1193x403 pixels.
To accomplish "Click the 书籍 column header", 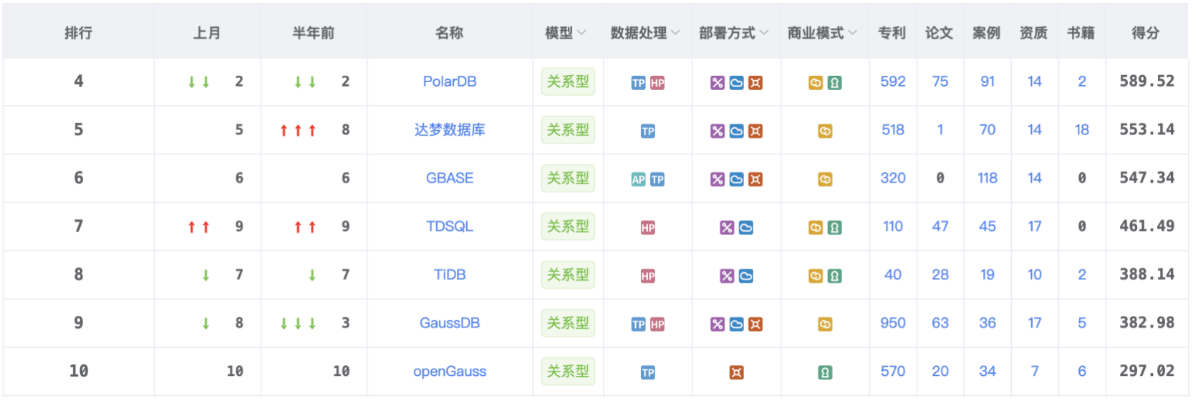I will [1081, 33].
